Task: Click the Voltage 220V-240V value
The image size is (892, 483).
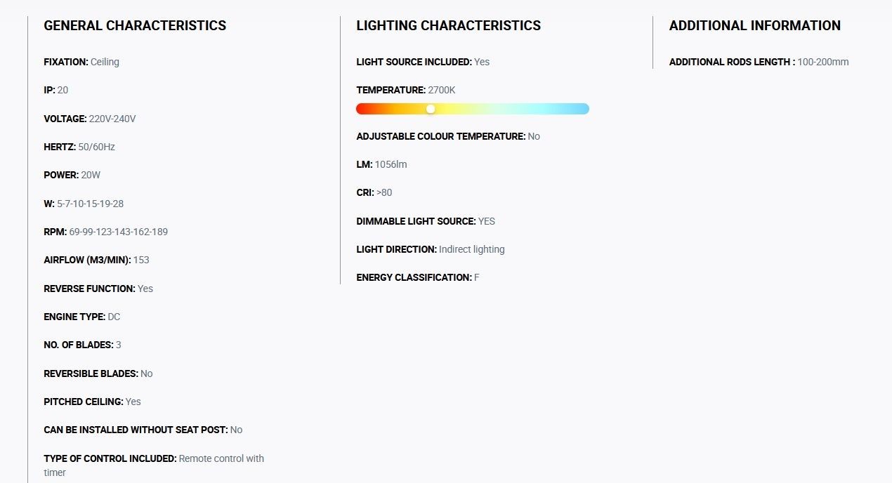Action: click(112, 119)
